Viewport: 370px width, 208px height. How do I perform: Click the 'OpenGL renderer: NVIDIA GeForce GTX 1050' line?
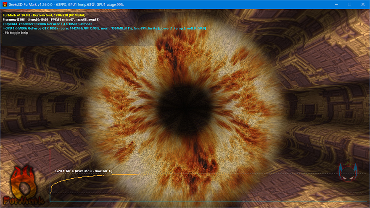click(x=47, y=24)
